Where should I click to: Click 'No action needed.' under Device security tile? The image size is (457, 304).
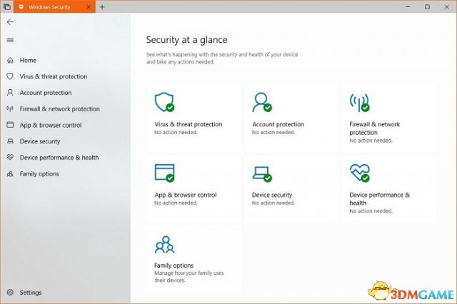(x=273, y=203)
